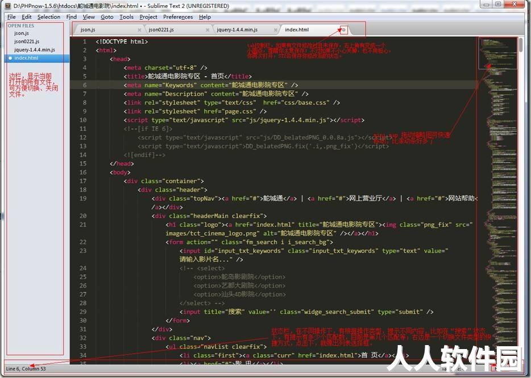Click the meta charset="utf-8" line
Screen dimensions: 531x378
(x=165, y=68)
